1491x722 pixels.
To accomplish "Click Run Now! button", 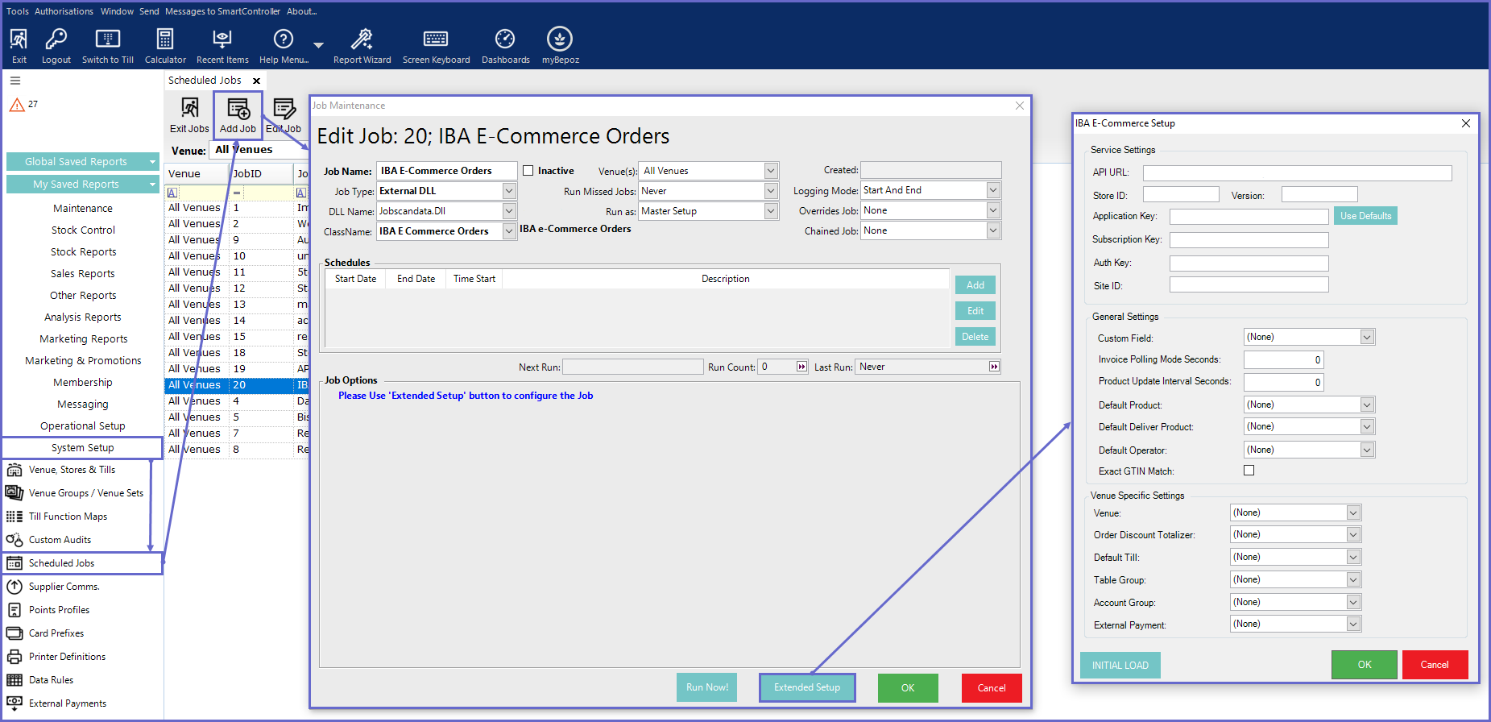I will tap(706, 687).
